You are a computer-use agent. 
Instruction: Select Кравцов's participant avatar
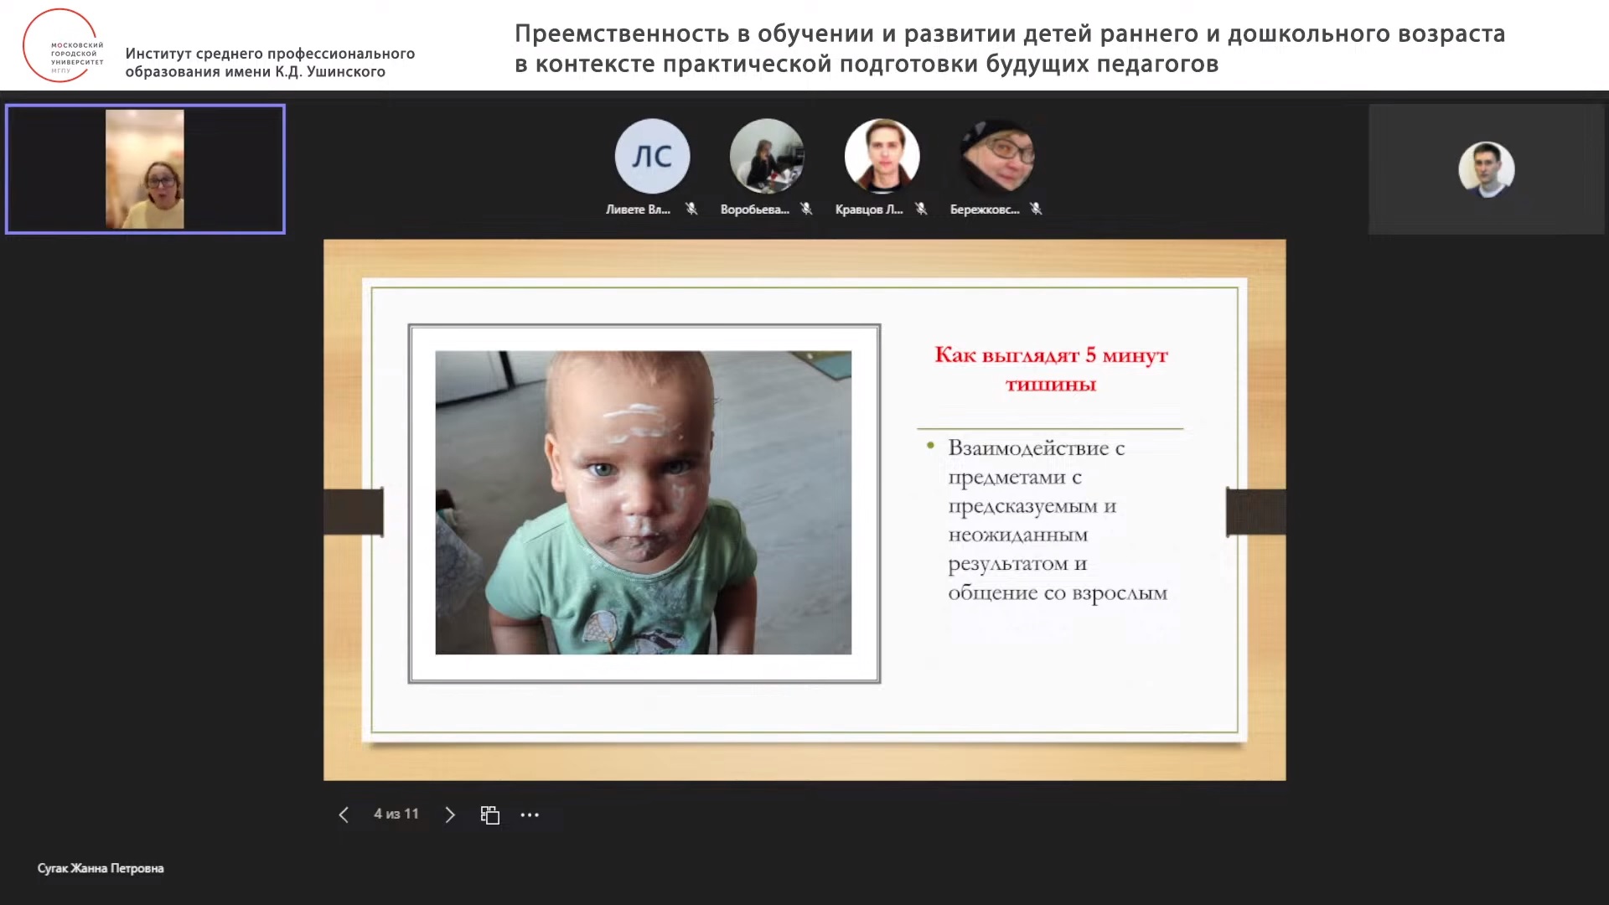coord(882,156)
